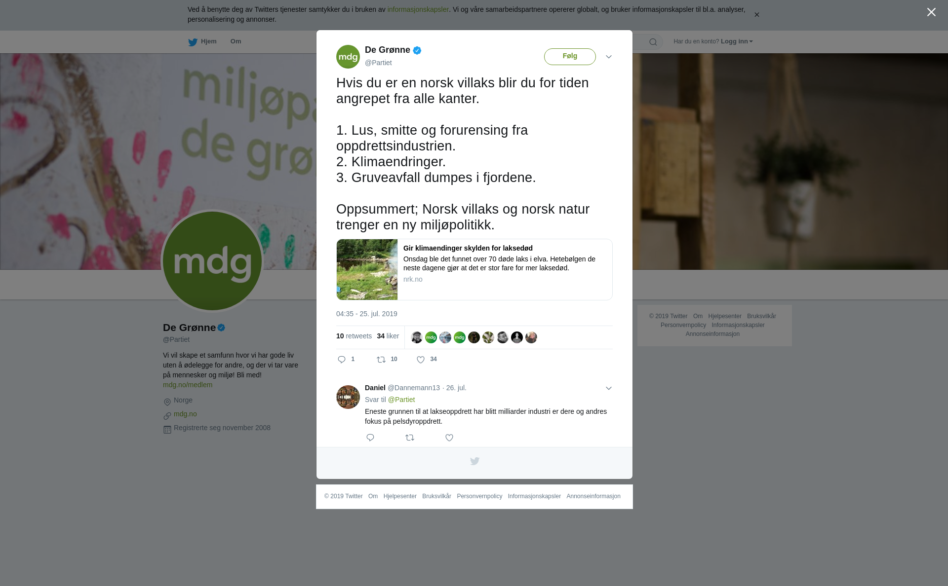Retweet Daniel's reply
948x586 pixels.
[x=410, y=438]
